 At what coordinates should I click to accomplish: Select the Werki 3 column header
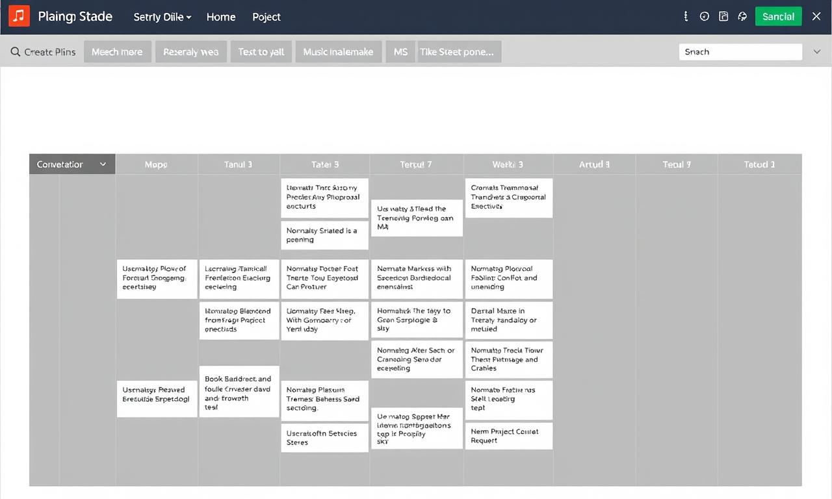(508, 164)
